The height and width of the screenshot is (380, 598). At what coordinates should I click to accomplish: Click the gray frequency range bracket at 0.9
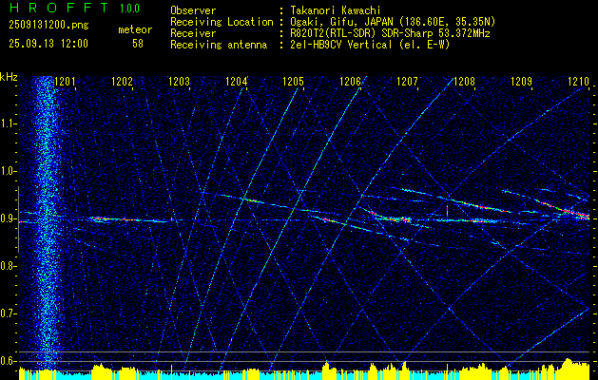point(18,219)
